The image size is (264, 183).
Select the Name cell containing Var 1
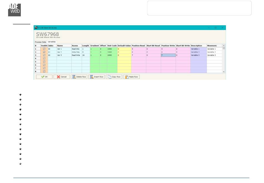click(x=64, y=49)
